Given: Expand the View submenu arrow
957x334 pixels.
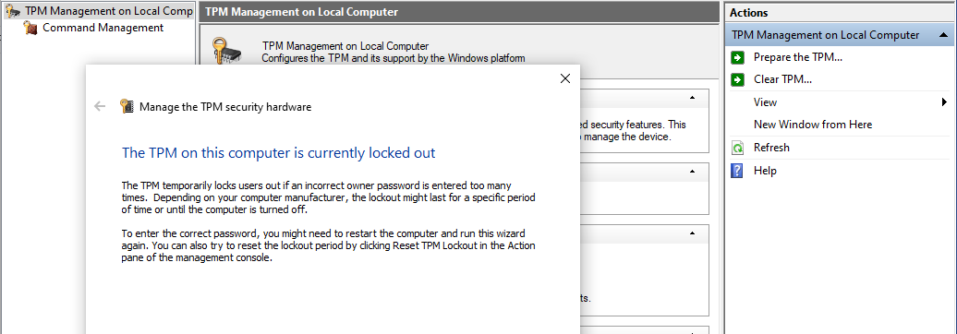Looking at the screenshot, I should click(x=945, y=101).
